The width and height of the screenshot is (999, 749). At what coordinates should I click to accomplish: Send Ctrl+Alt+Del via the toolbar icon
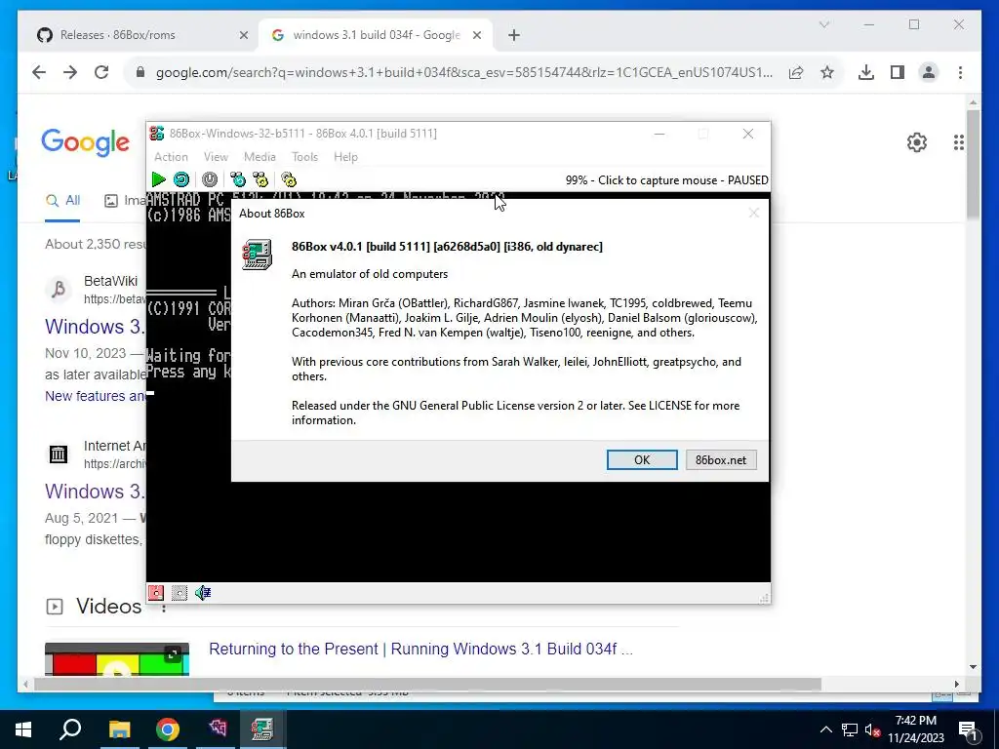click(x=238, y=179)
